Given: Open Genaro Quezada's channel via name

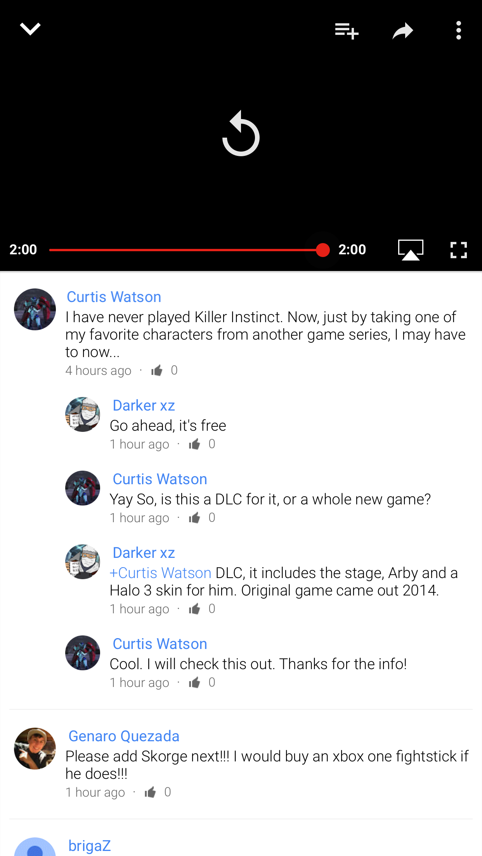Looking at the screenshot, I should pyautogui.click(x=124, y=736).
